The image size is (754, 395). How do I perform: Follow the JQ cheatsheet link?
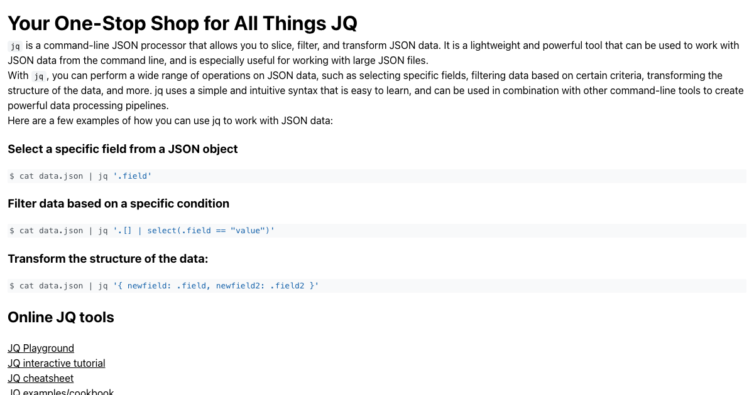(x=41, y=378)
